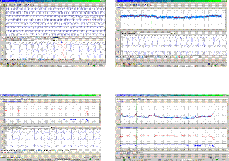
Task: Click the Start button in the two-graph window's taskbar
Action: [x=118, y=158]
